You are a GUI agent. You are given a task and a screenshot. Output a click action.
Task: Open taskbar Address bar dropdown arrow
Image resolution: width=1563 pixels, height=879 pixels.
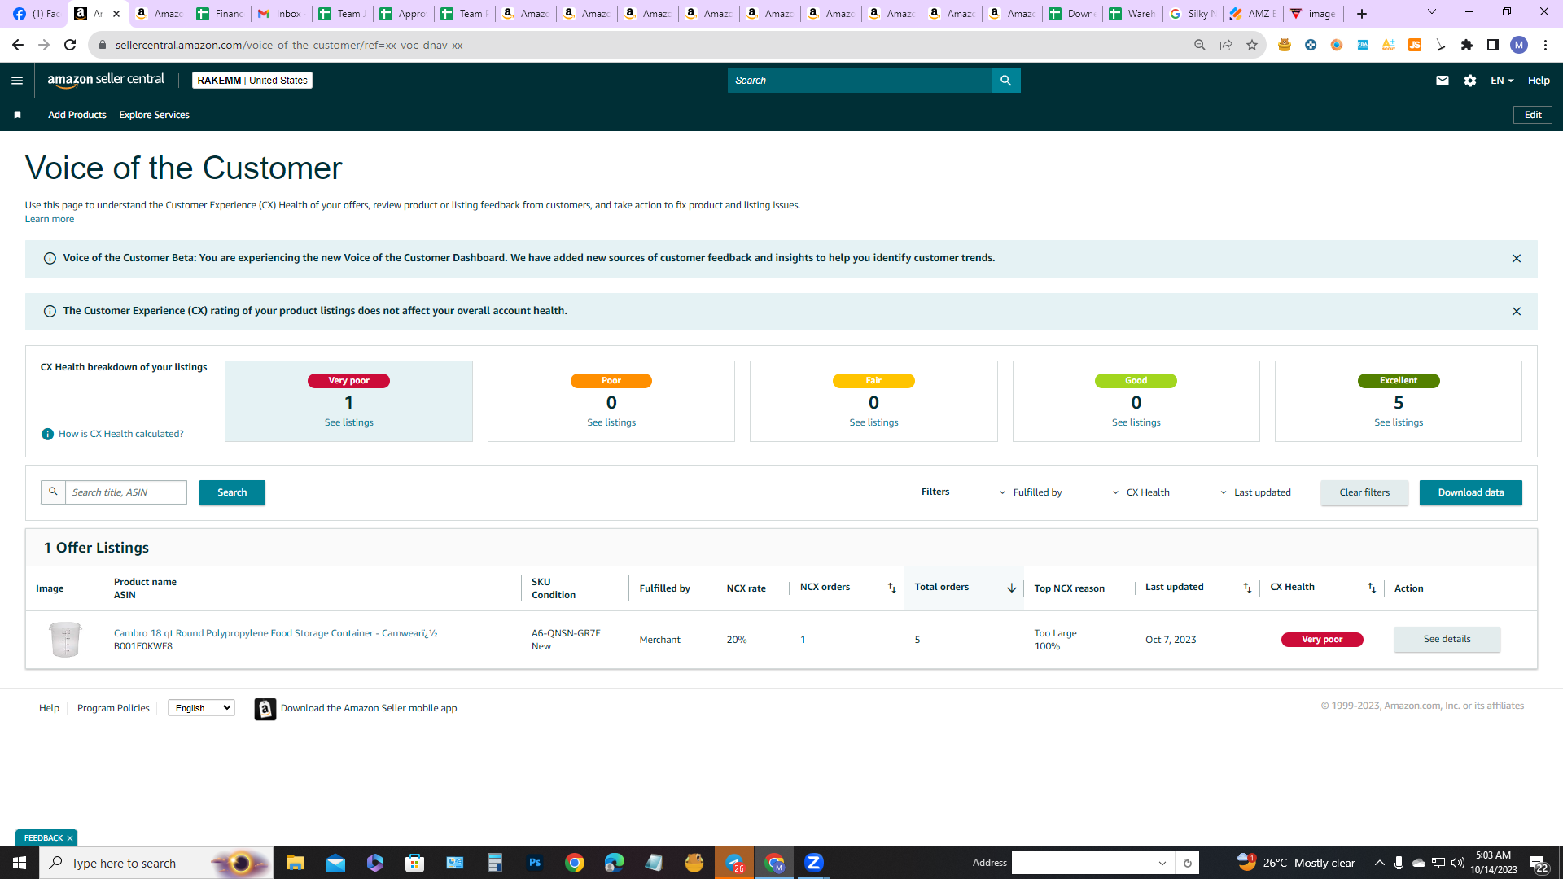(x=1162, y=864)
